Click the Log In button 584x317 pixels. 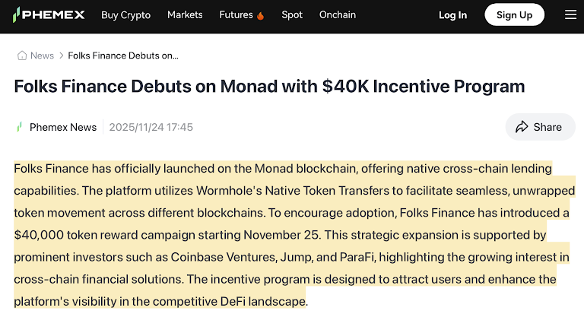click(x=452, y=14)
